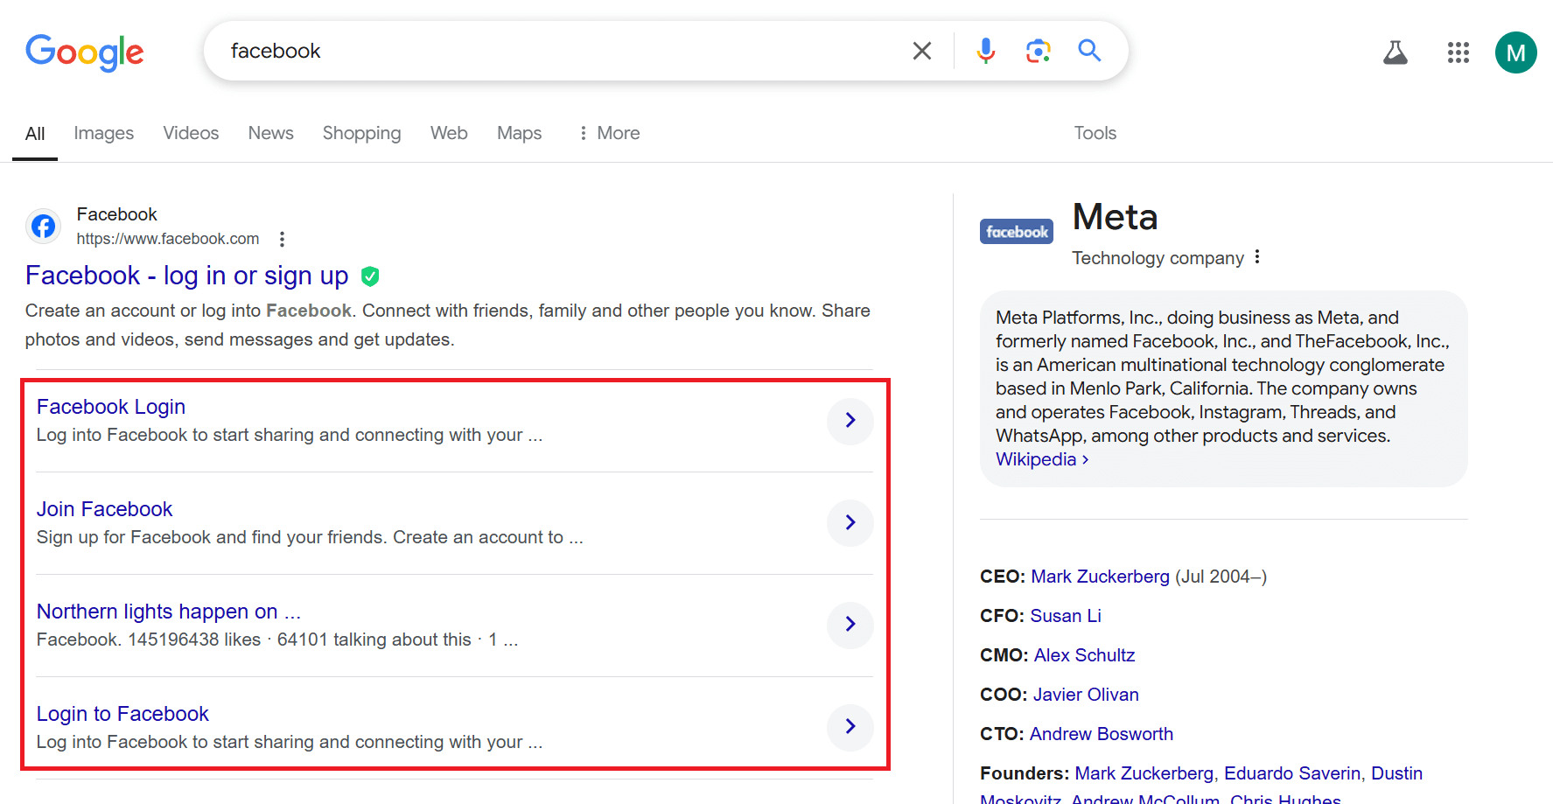This screenshot has height=804, width=1553.
Task: Click the Google logo
Action: click(85, 52)
